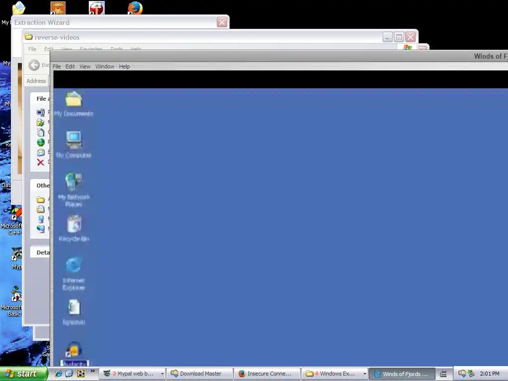Click the third Quick Launch icon

pos(81,374)
